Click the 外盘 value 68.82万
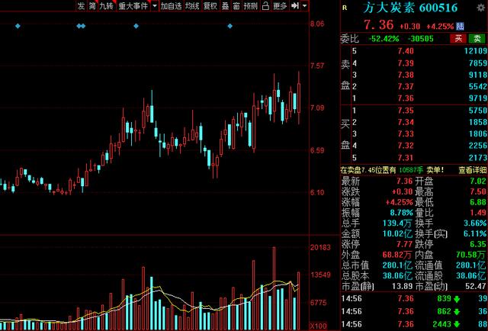This screenshot has width=488, height=331. (397, 255)
